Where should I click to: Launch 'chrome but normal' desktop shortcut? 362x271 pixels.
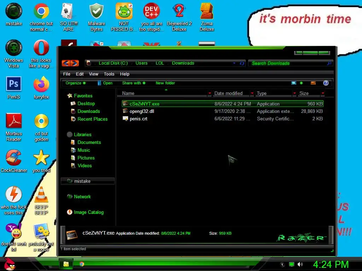pyautogui.click(x=41, y=17)
